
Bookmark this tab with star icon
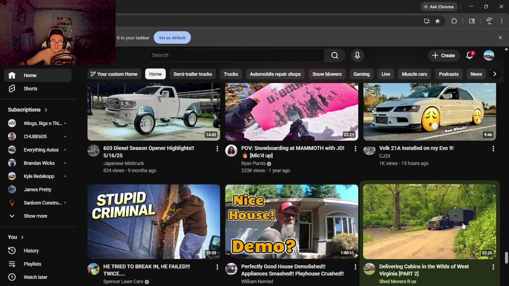[x=437, y=21]
